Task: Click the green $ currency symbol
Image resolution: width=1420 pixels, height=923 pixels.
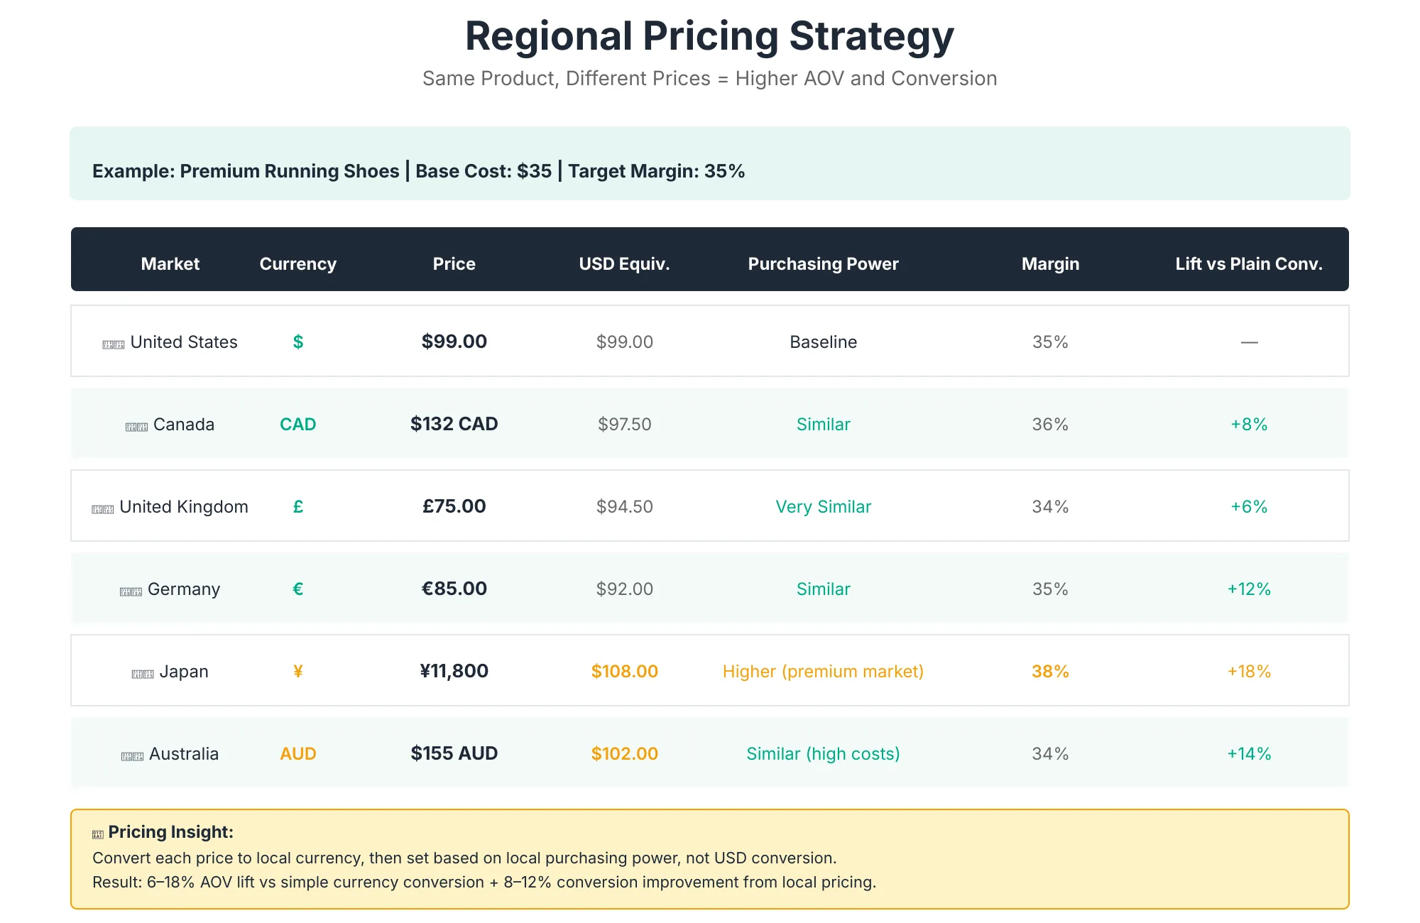Action: 298,342
